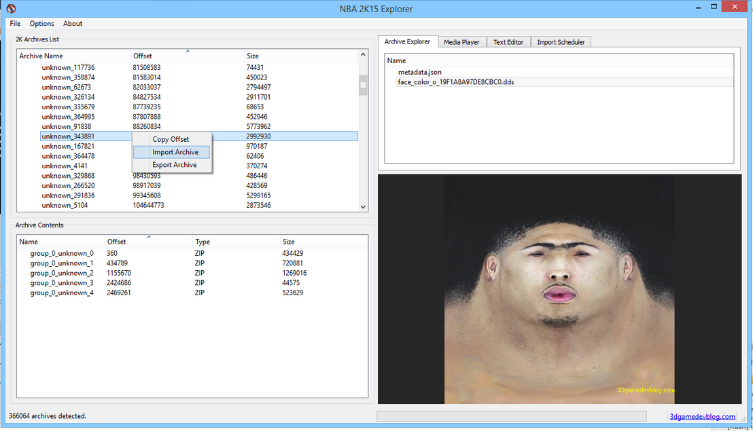753x431 pixels.
Task: Sort archive contents by Type column
Action: [236, 242]
